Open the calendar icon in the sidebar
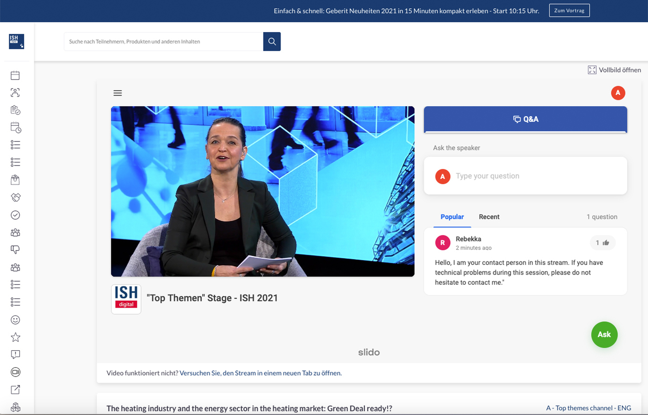This screenshot has height=415, width=648. 15,75
